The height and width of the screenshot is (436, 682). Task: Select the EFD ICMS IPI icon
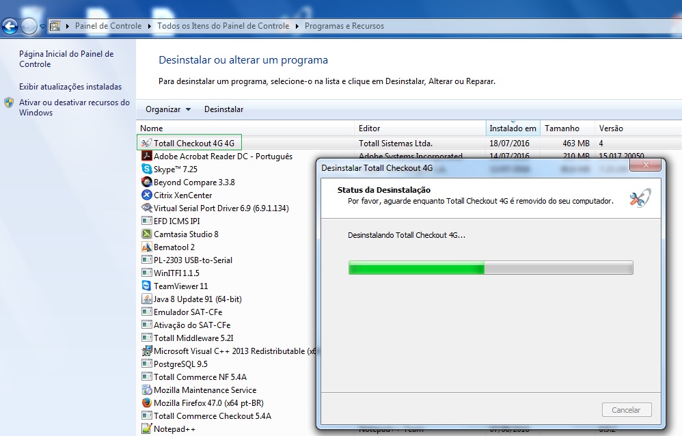(x=146, y=221)
